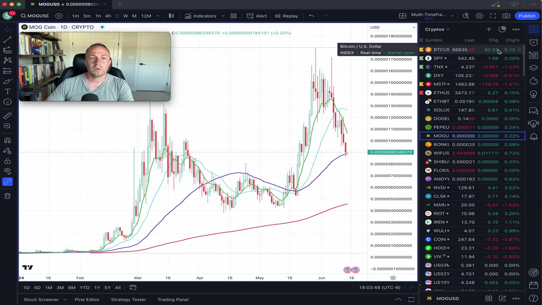Click the highlighted link drawings icon
542x305 pixels.
pos(7,182)
